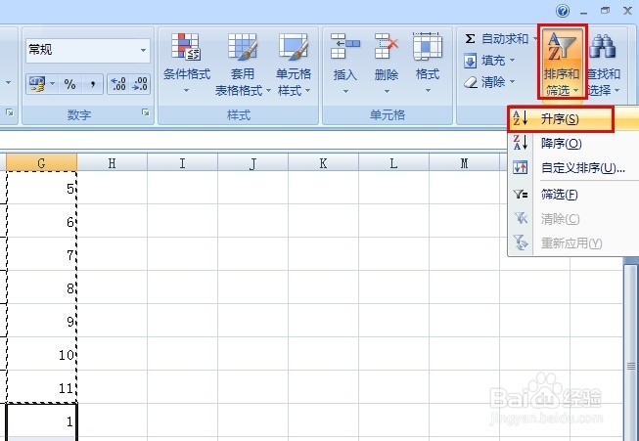
Task: Click cell in column G containing 11
Action: coord(41,387)
